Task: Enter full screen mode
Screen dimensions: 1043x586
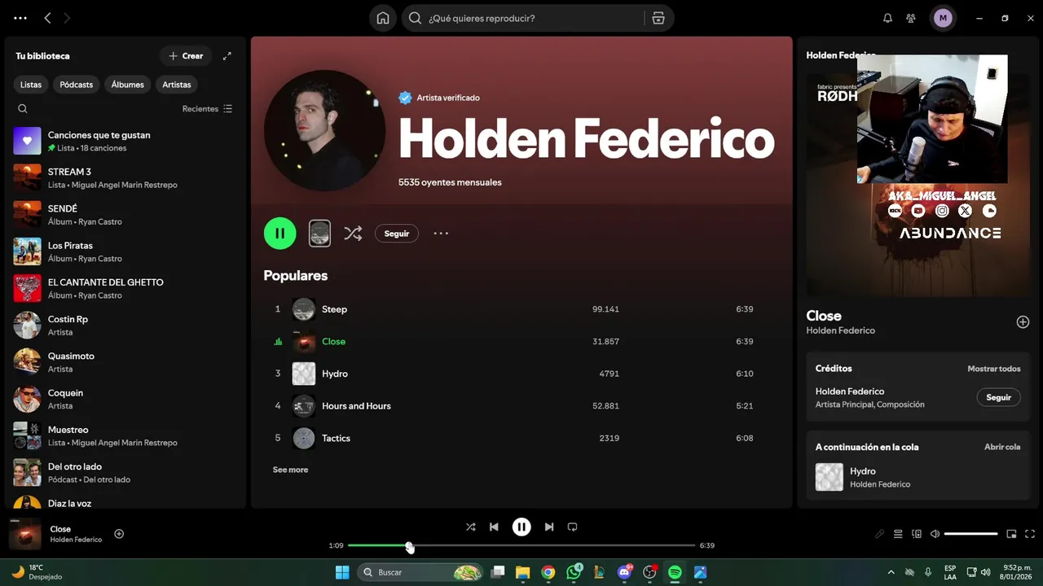Action: pos(1030,534)
